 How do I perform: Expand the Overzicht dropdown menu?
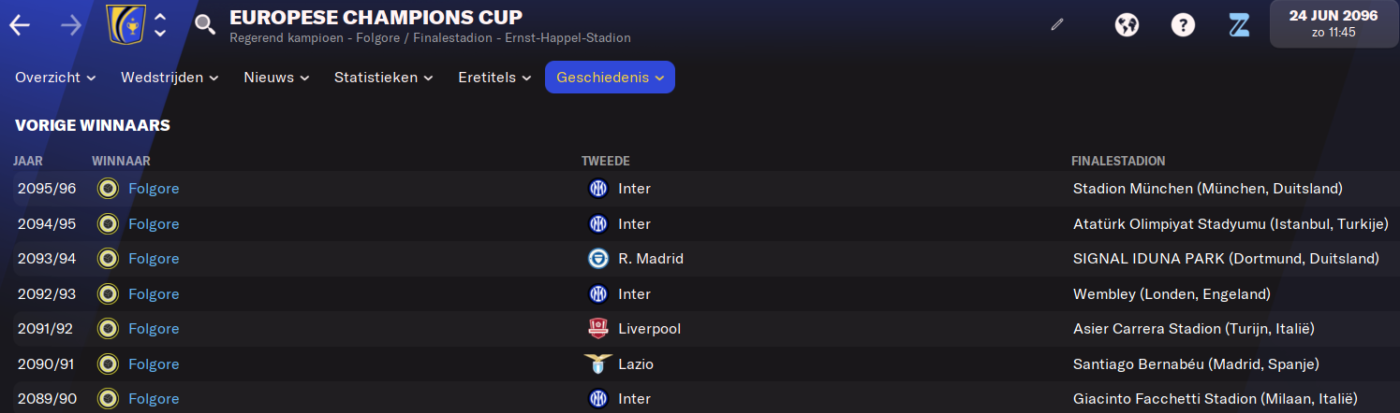[55, 78]
